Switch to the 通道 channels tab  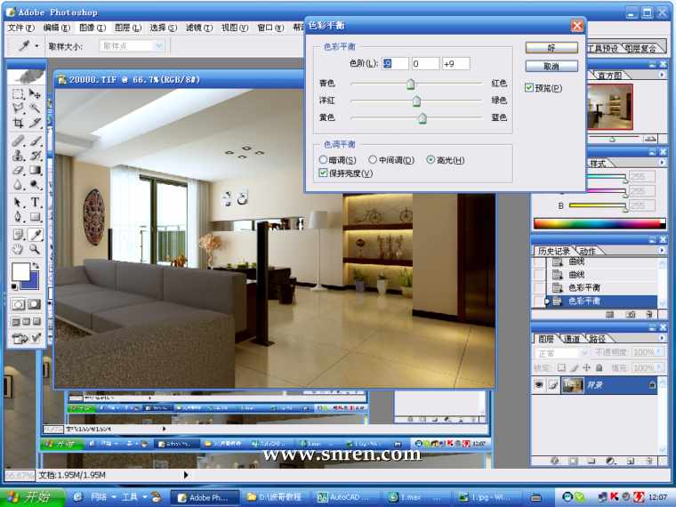tap(572, 339)
